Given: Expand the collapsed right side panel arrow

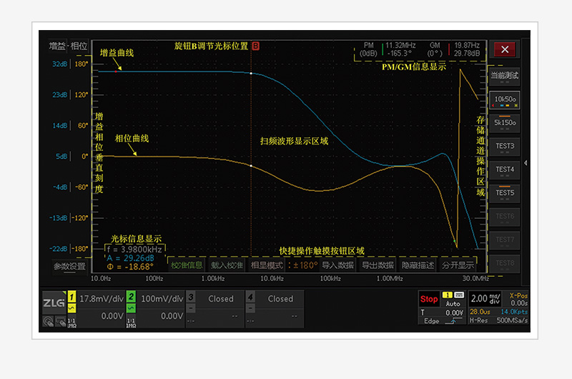Looking at the screenshot, I should (526, 163).
